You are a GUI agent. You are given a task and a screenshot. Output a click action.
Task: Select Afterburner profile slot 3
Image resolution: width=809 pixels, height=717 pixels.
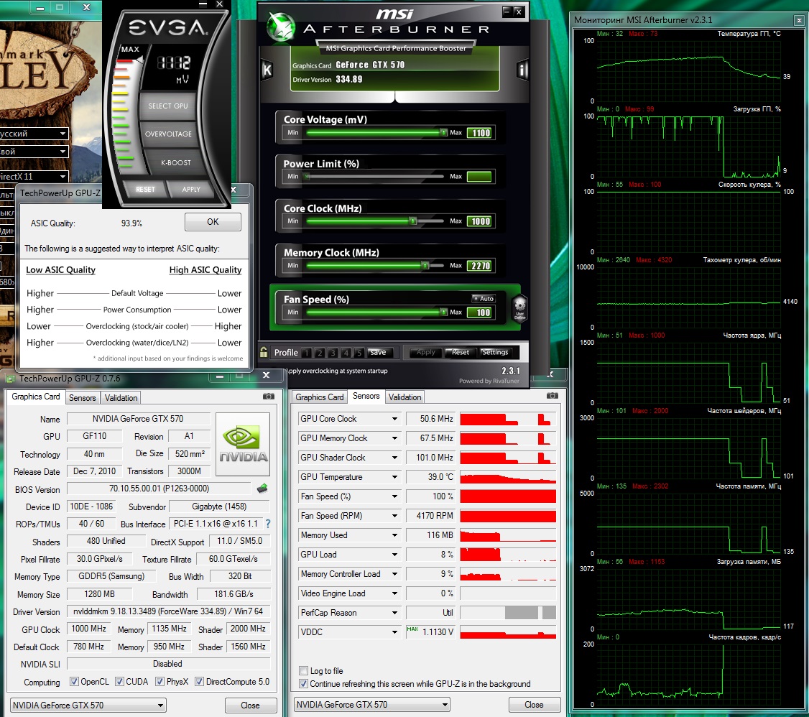(333, 353)
